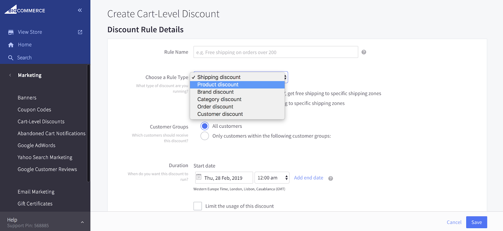Choose Product discount from the dropdown list

[x=218, y=85]
